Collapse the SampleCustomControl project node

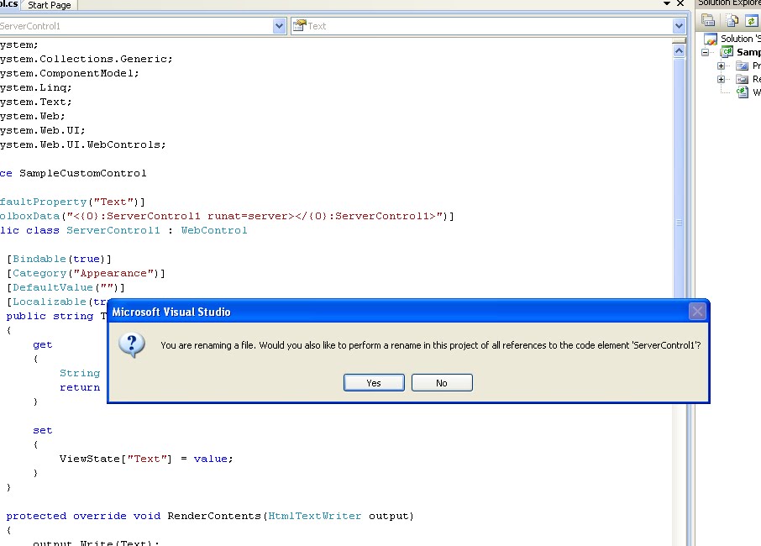pyautogui.click(x=705, y=51)
